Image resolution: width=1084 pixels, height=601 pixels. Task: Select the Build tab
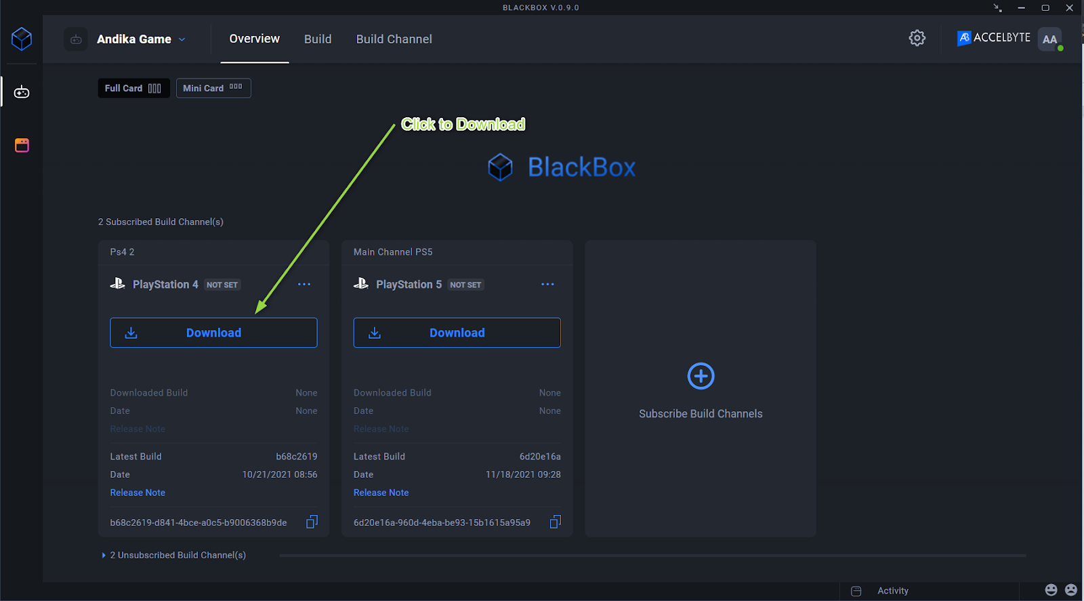tap(318, 39)
